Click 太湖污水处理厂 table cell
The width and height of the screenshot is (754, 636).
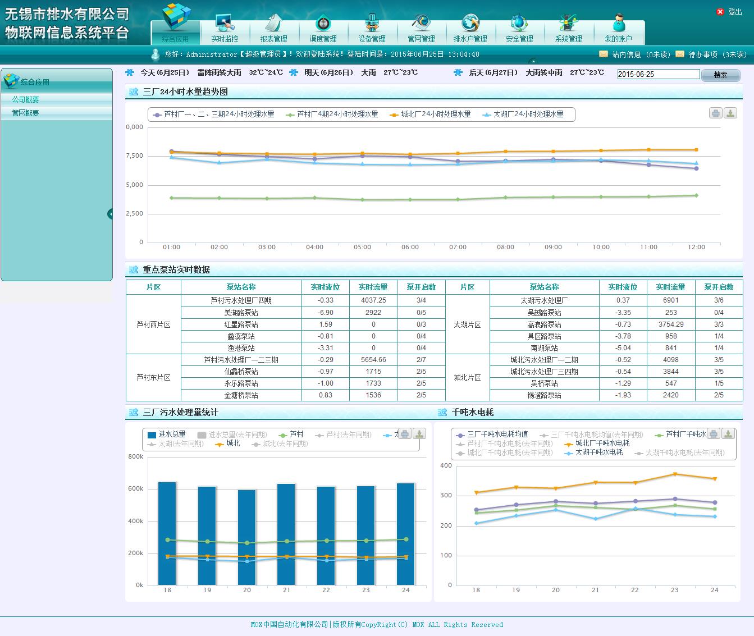pyautogui.click(x=544, y=300)
